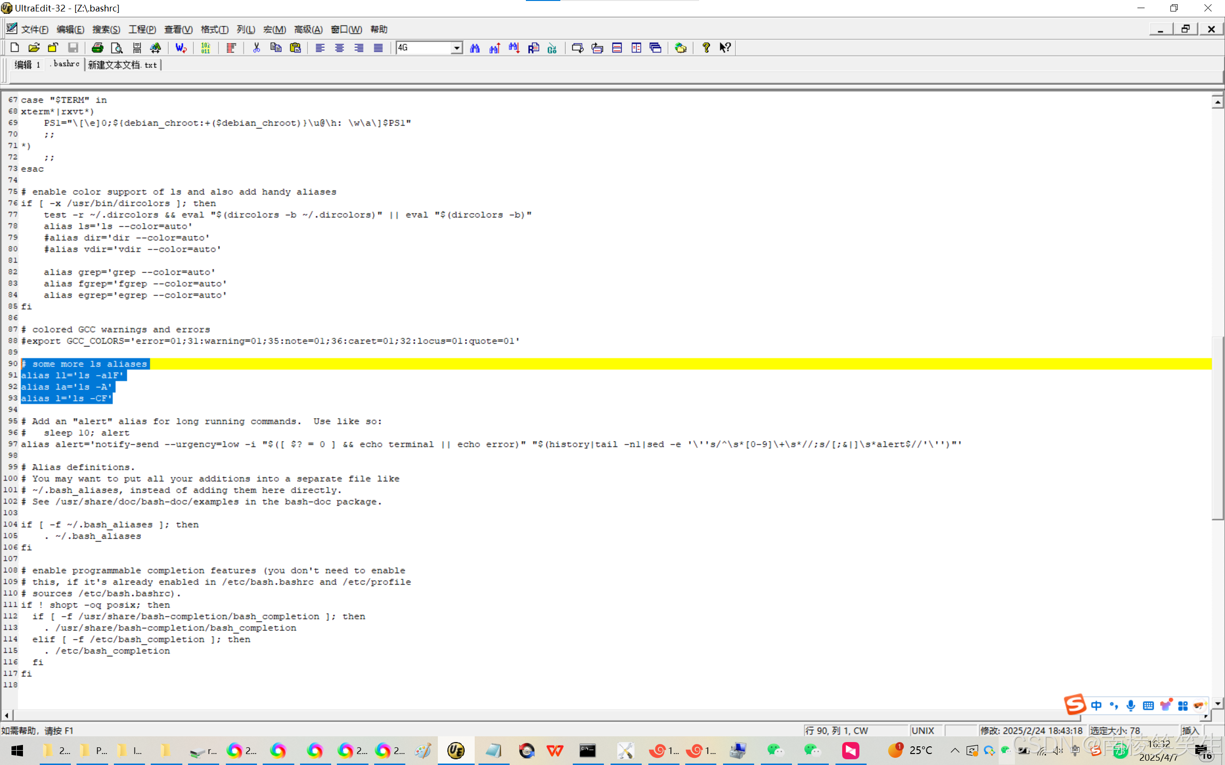
Task: Expand the 4G find combo box
Action: click(x=457, y=47)
